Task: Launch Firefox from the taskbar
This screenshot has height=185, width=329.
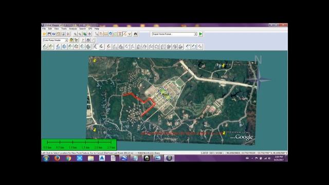Action: [x=57, y=158]
